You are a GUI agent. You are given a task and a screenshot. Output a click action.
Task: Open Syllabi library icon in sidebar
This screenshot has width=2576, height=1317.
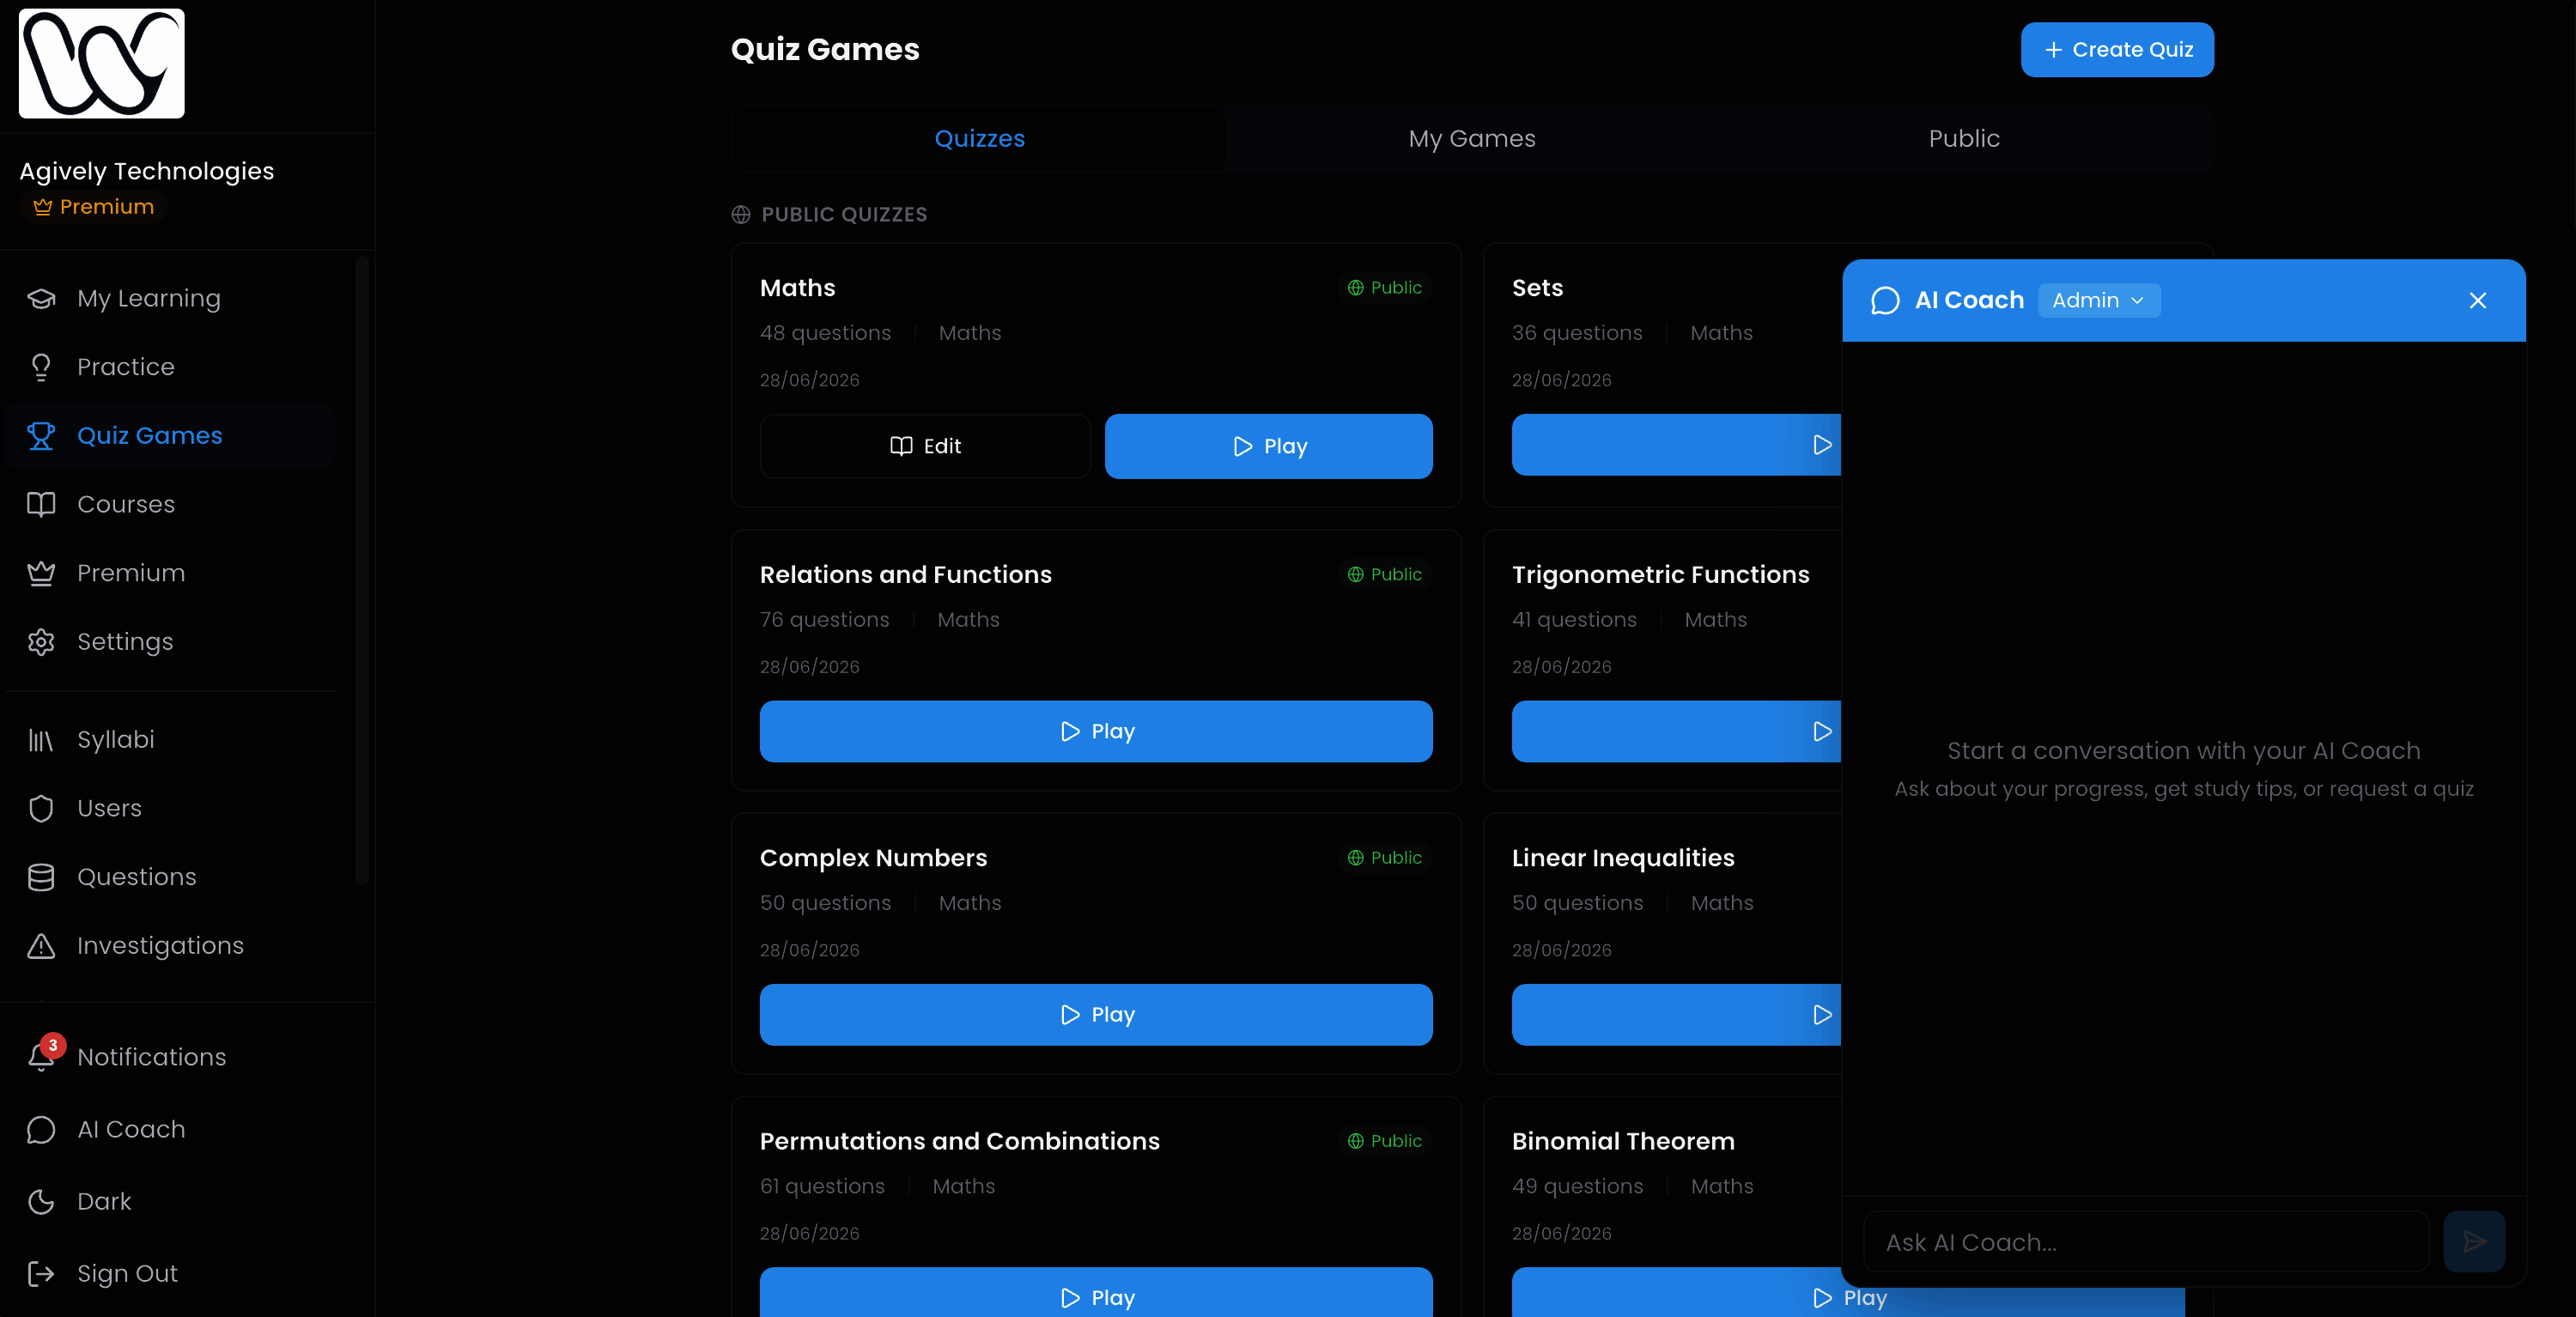41,740
